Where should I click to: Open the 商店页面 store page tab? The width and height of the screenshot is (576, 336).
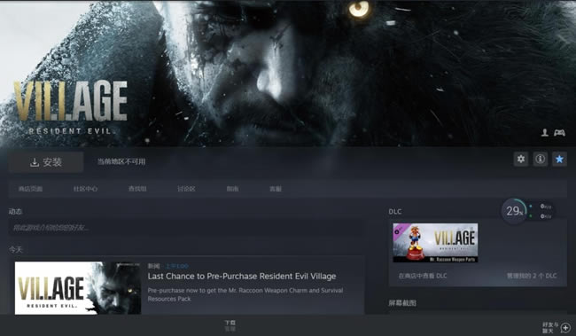pos(30,189)
